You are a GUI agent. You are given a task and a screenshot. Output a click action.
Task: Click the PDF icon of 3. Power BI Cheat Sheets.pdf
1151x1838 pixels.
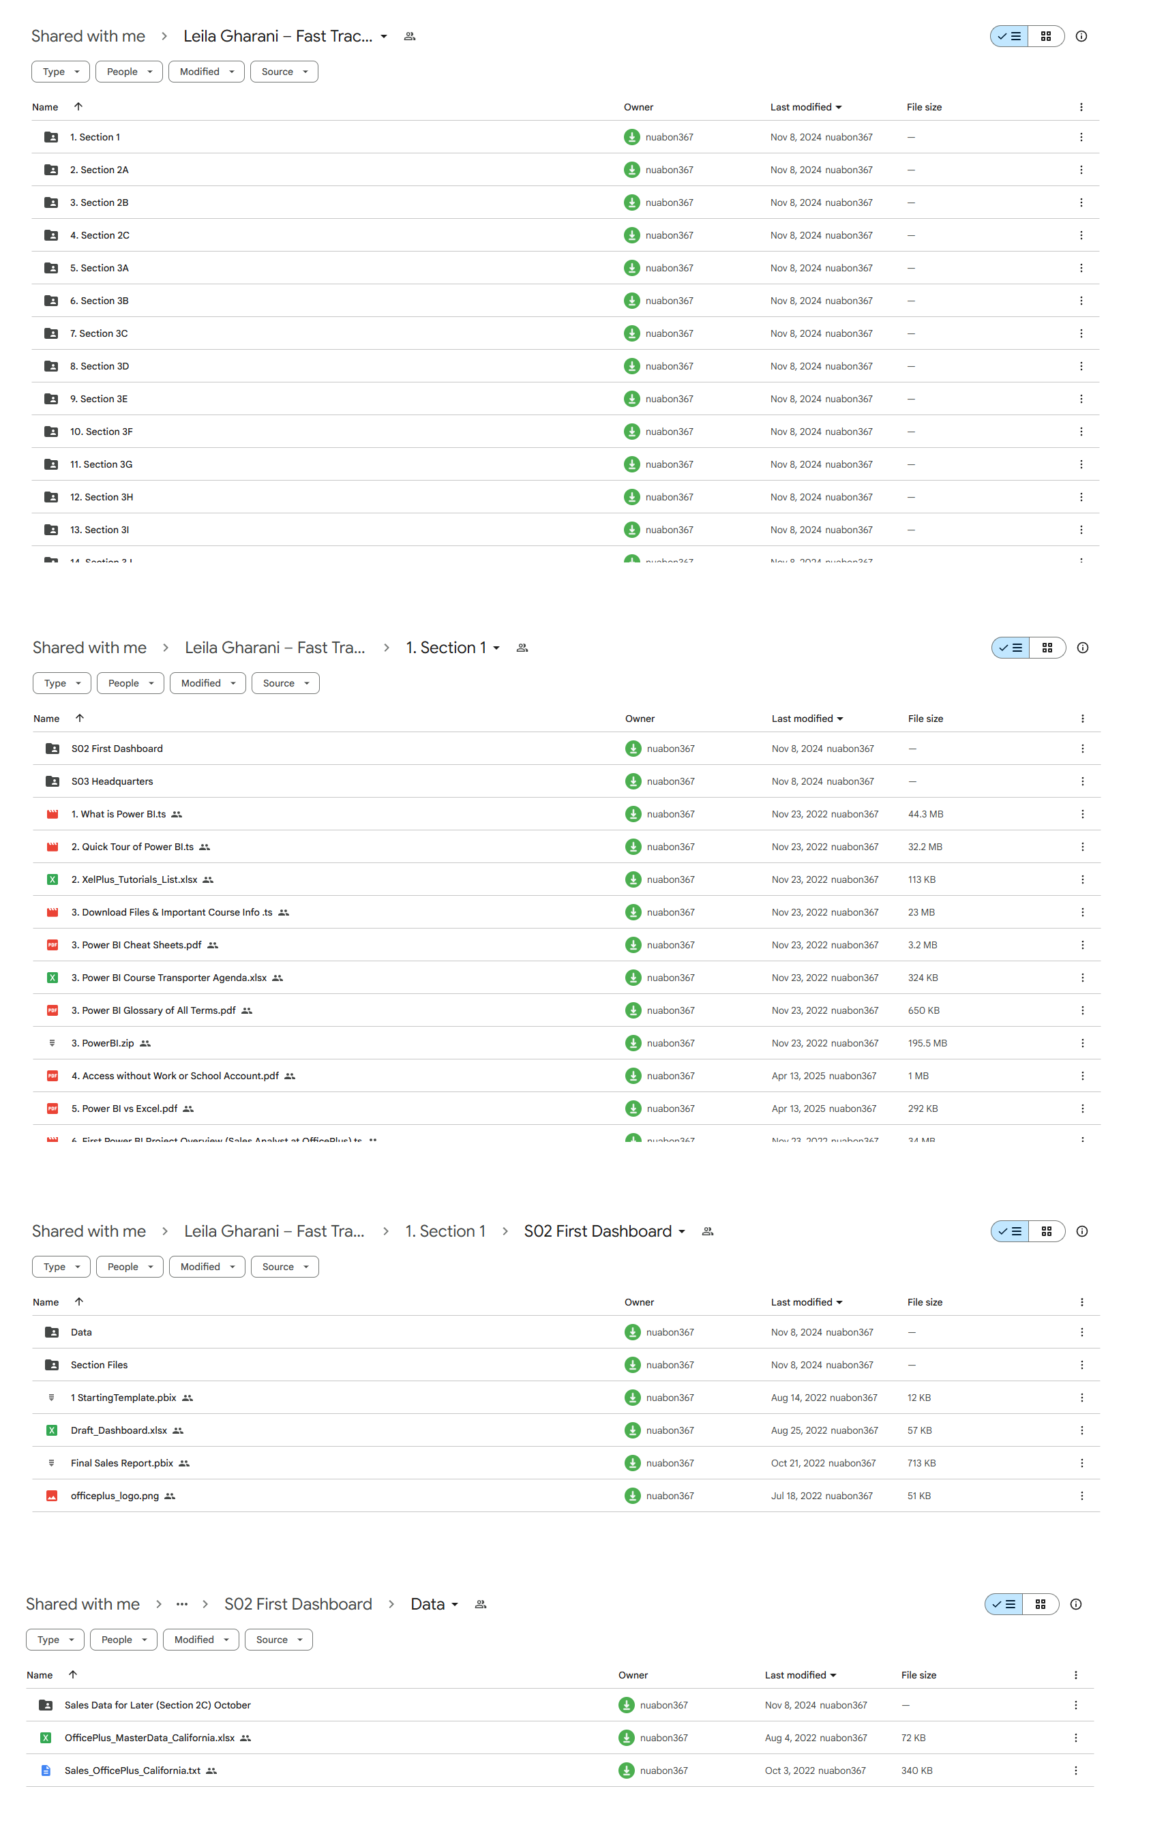[x=53, y=946]
